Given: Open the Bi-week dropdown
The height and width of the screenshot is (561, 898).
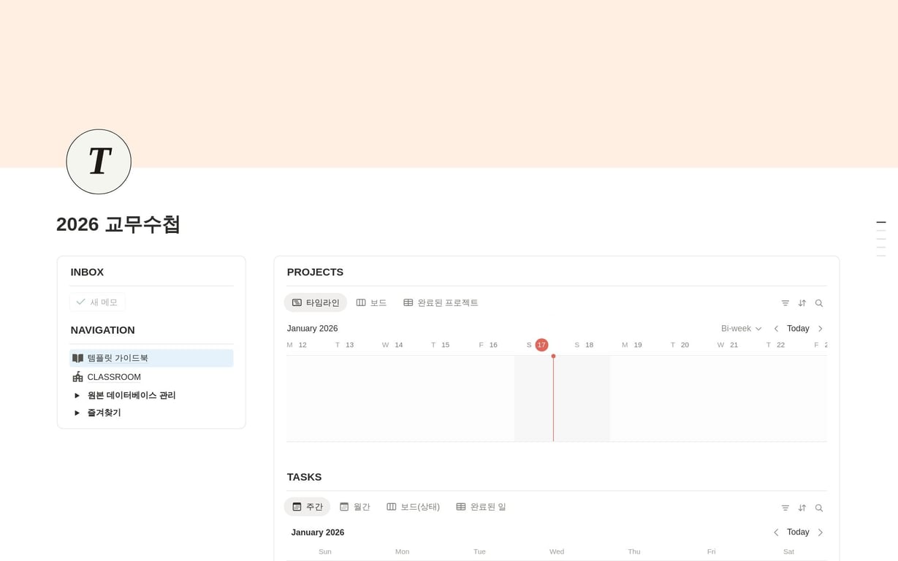Looking at the screenshot, I should pyautogui.click(x=739, y=328).
